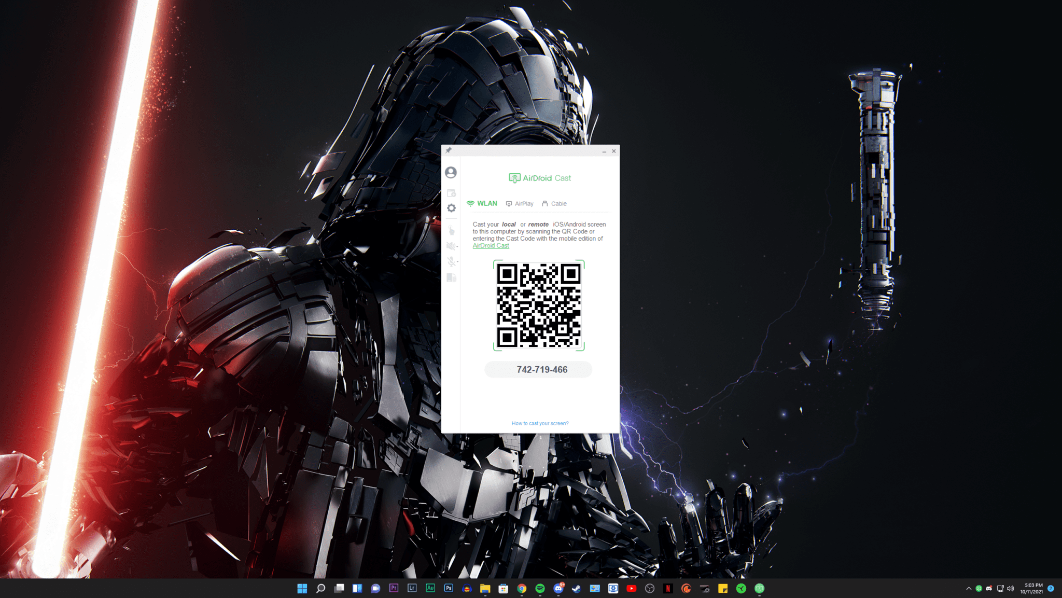
Task: Open YouTube from the taskbar
Action: coord(632,588)
